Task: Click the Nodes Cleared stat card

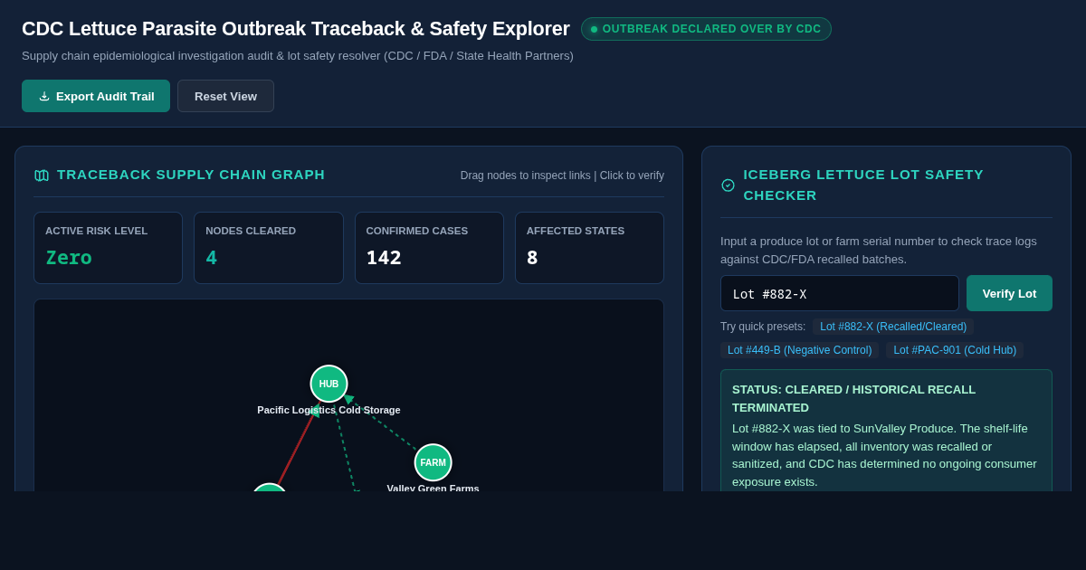Action: (269, 248)
